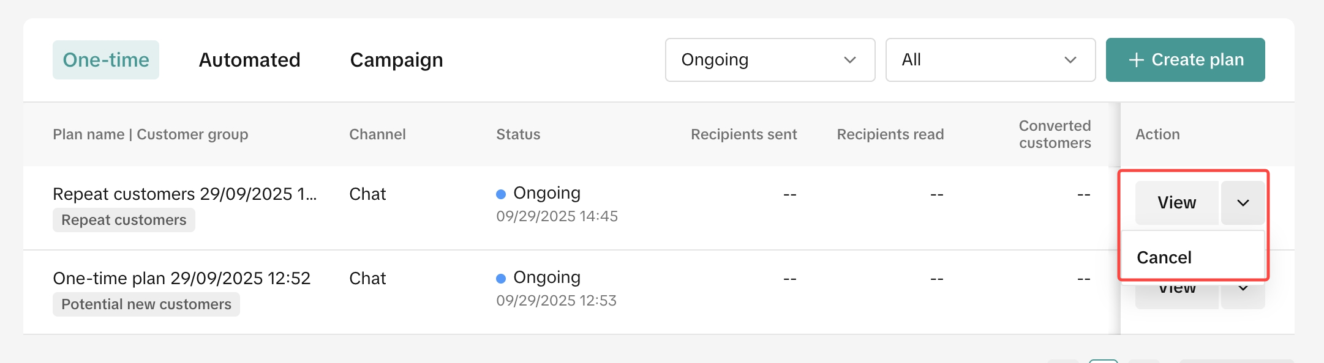Image resolution: width=1324 pixels, height=363 pixels.
Task: Collapse the chevron menu beside the first View button
Action: click(1243, 203)
